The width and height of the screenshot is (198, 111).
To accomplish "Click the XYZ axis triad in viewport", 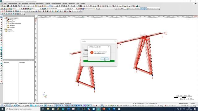I will click(45, 95).
